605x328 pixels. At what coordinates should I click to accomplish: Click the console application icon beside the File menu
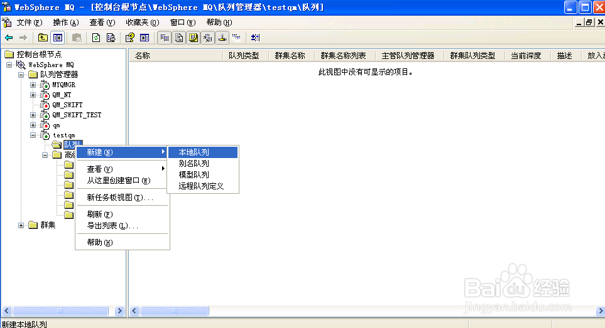[7, 23]
